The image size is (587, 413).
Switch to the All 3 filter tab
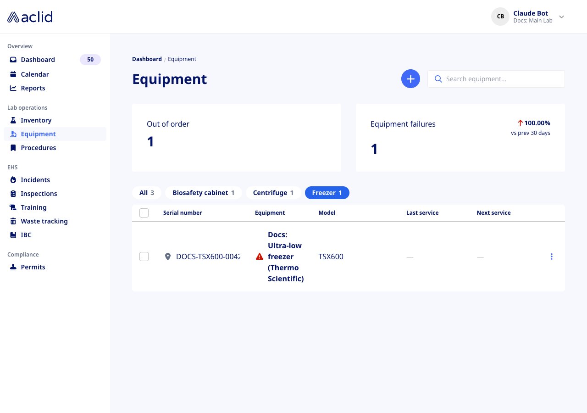147,193
